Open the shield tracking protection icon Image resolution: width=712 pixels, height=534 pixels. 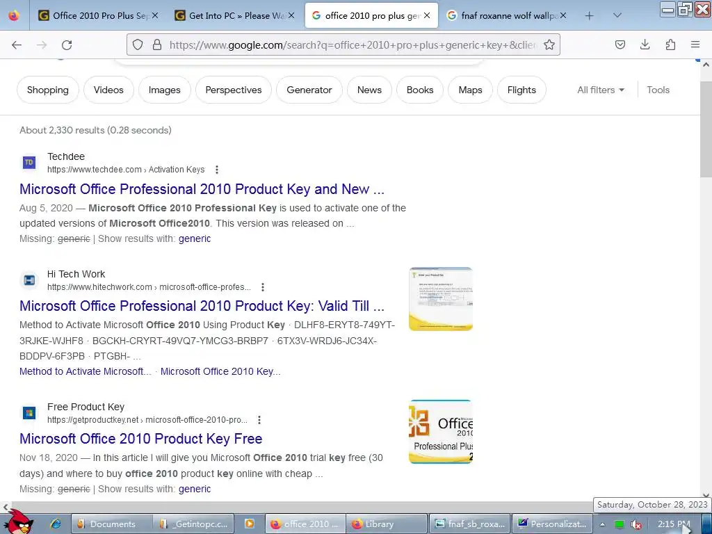[x=138, y=44]
